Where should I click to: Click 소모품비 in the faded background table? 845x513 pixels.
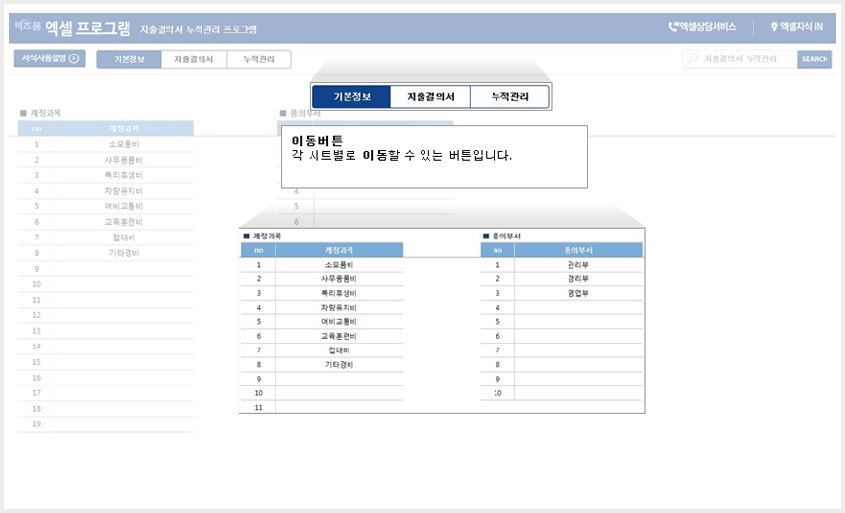[124, 144]
